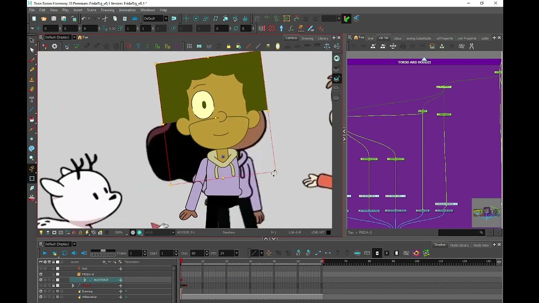Click the function f icon in the top toolbar
Image resolution: width=539 pixels, height=303 pixels.
(291, 29)
